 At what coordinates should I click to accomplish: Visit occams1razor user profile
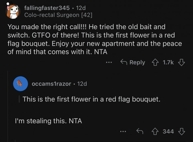[51, 84]
